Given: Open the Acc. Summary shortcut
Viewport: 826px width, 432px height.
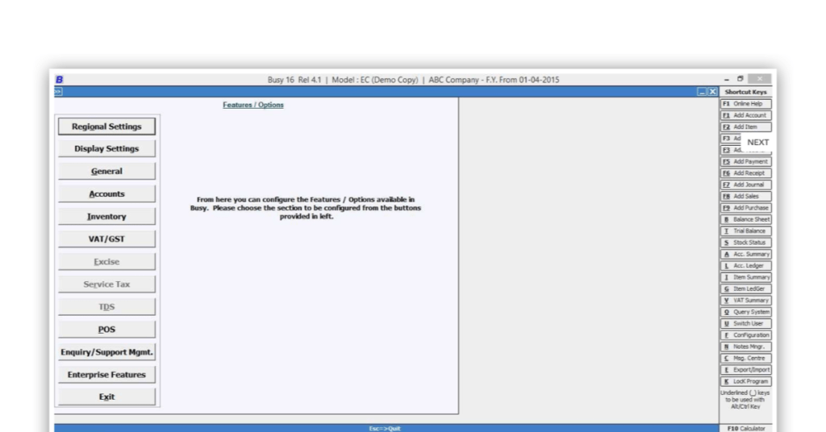Looking at the screenshot, I should (746, 254).
